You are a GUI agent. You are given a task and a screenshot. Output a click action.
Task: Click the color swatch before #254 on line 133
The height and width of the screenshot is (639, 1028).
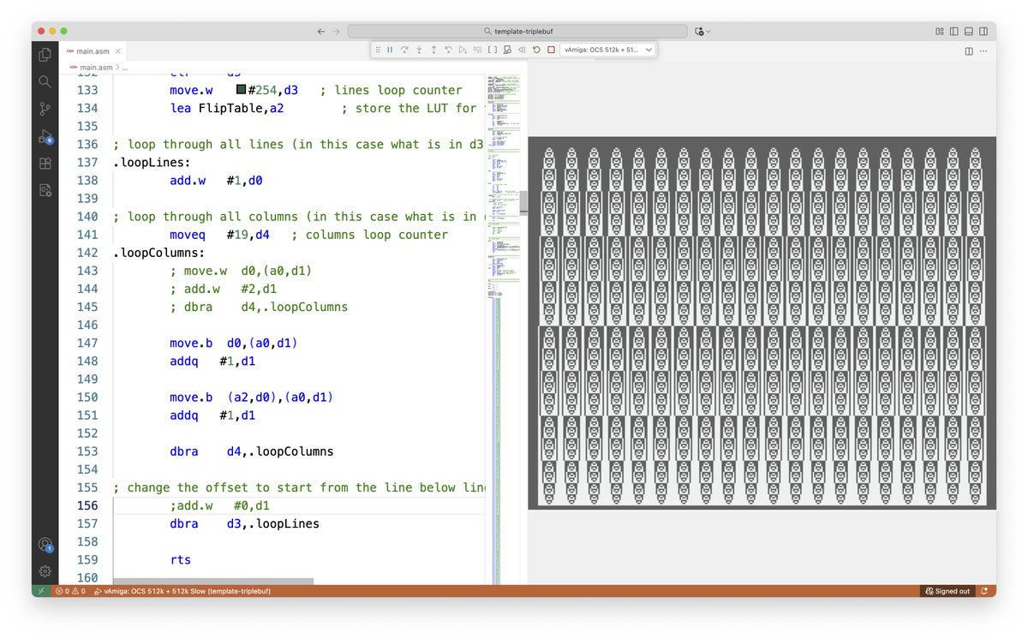coord(241,89)
